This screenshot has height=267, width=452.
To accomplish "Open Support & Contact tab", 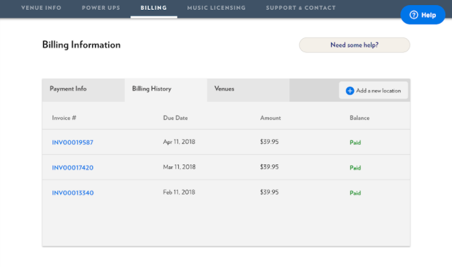I will (301, 8).
